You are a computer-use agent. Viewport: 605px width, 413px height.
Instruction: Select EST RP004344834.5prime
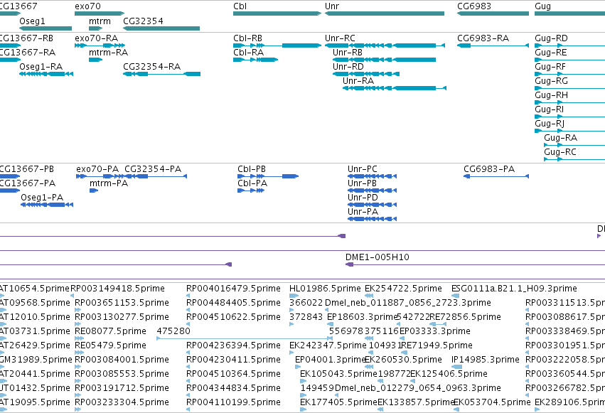(x=188, y=395)
